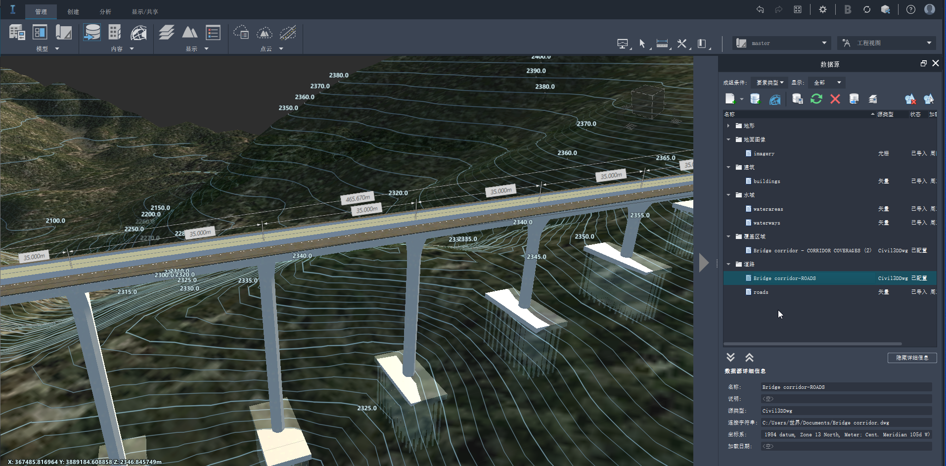
Task: Switch to the 显示/共享 ribbon tab
Action: tap(145, 12)
